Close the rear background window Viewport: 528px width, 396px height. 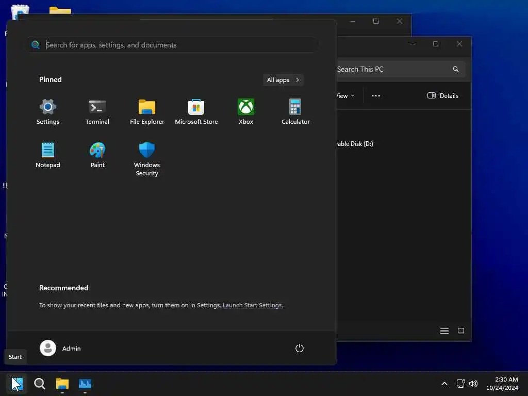400,21
